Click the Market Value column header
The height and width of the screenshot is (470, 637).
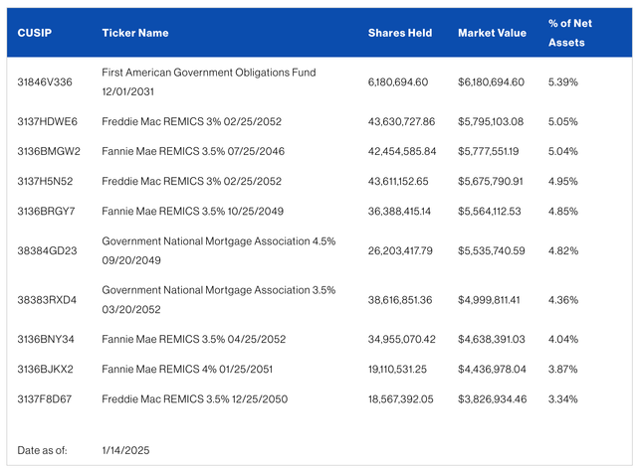pos(492,33)
